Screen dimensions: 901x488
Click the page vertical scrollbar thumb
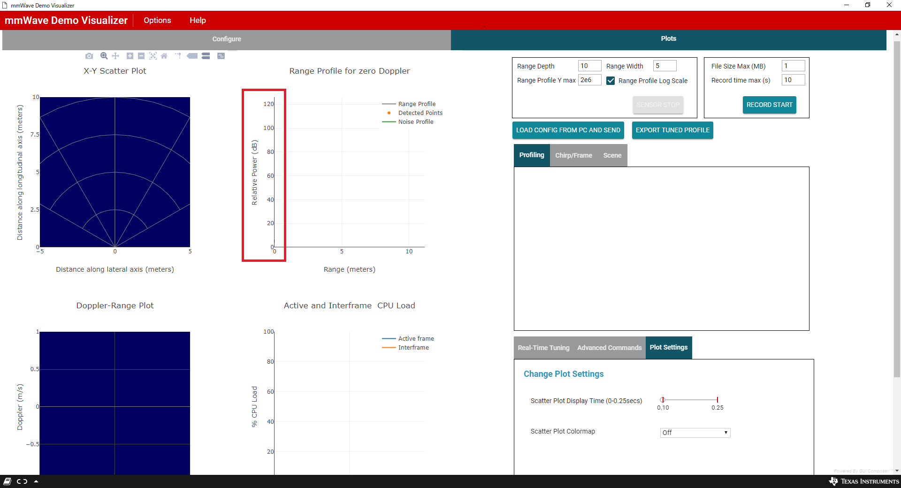[897, 209]
